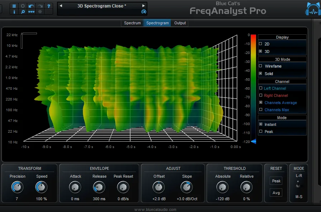321x212 pixels.
Task: Click the dB color scale gradient bar
Action: [x=254, y=88]
